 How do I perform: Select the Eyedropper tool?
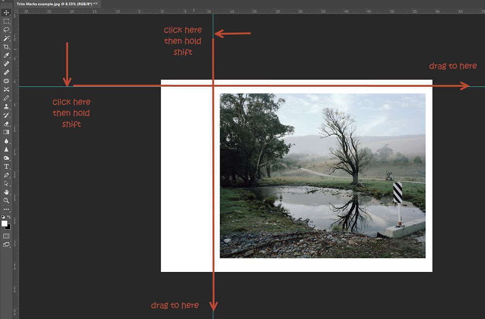coord(6,55)
